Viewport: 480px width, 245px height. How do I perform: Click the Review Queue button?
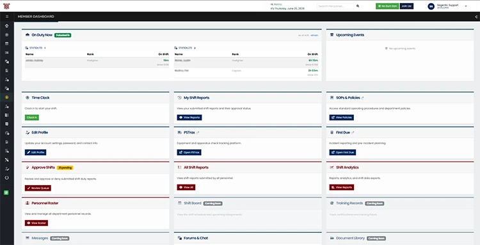coord(38,188)
